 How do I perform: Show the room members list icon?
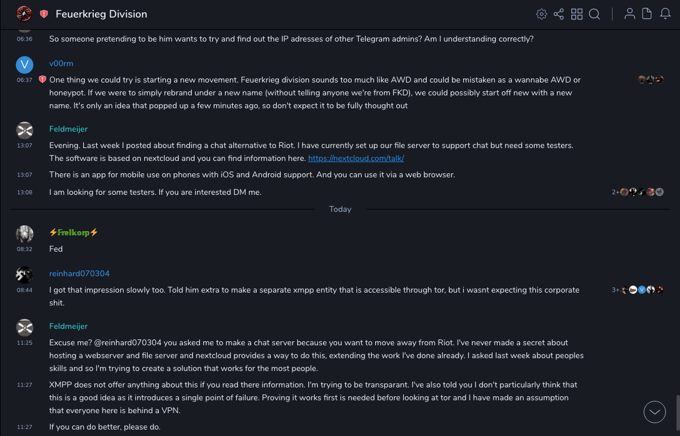coord(630,14)
